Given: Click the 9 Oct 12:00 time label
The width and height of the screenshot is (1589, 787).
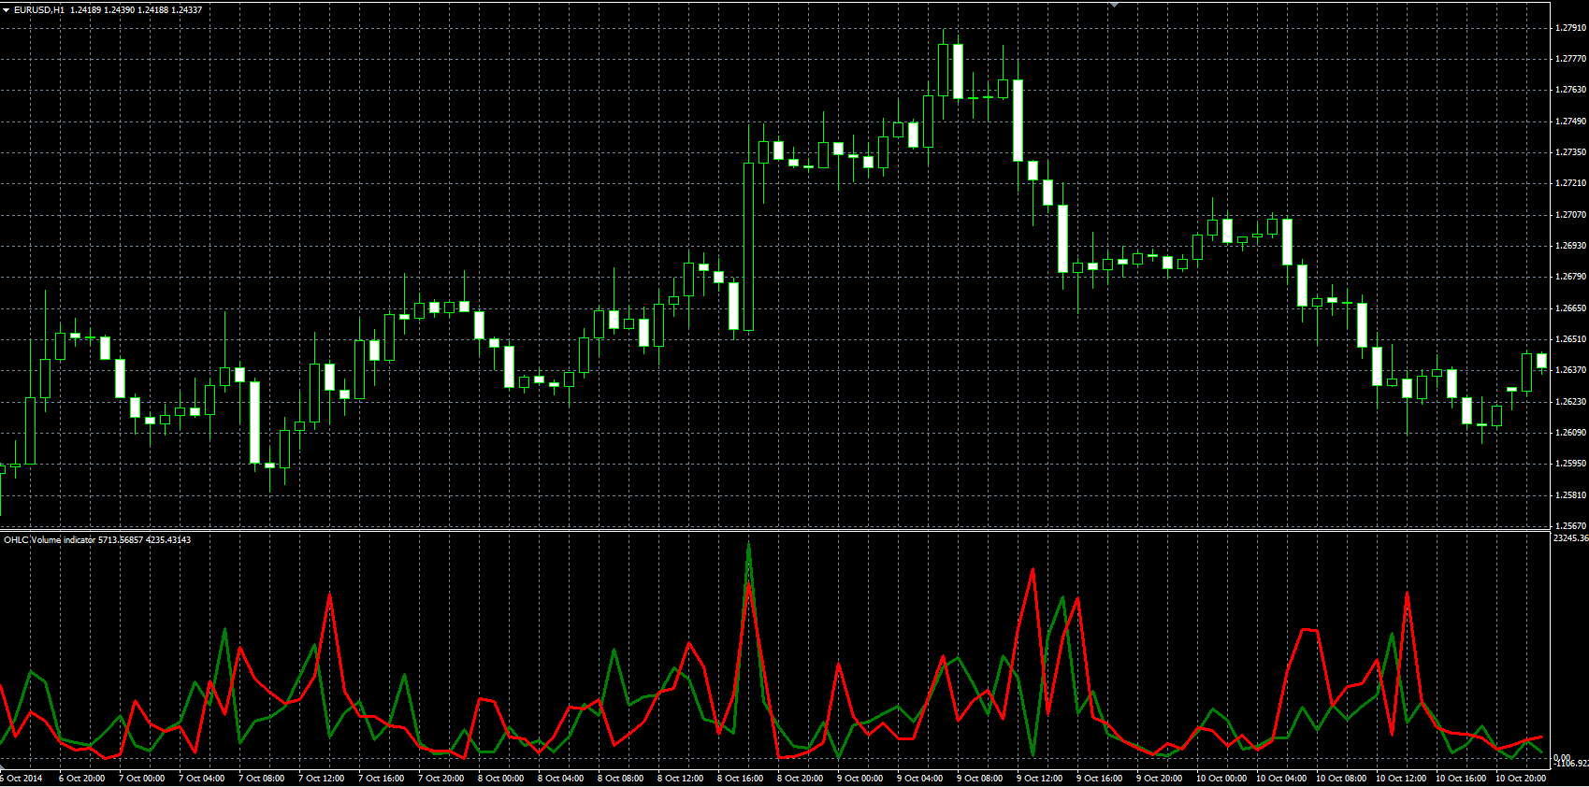Looking at the screenshot, I should point(1040,779).
